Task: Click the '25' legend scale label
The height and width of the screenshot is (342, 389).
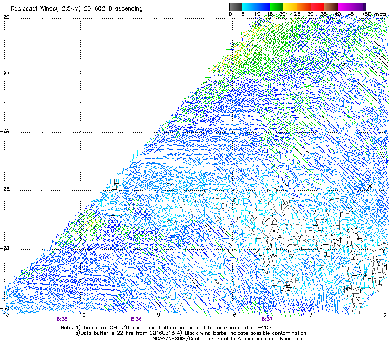Action: coord(297,14)
